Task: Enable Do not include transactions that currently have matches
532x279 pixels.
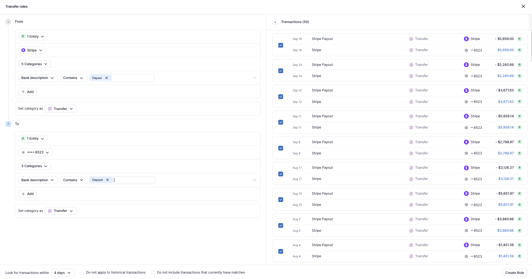Action: (x=153, y=273)
